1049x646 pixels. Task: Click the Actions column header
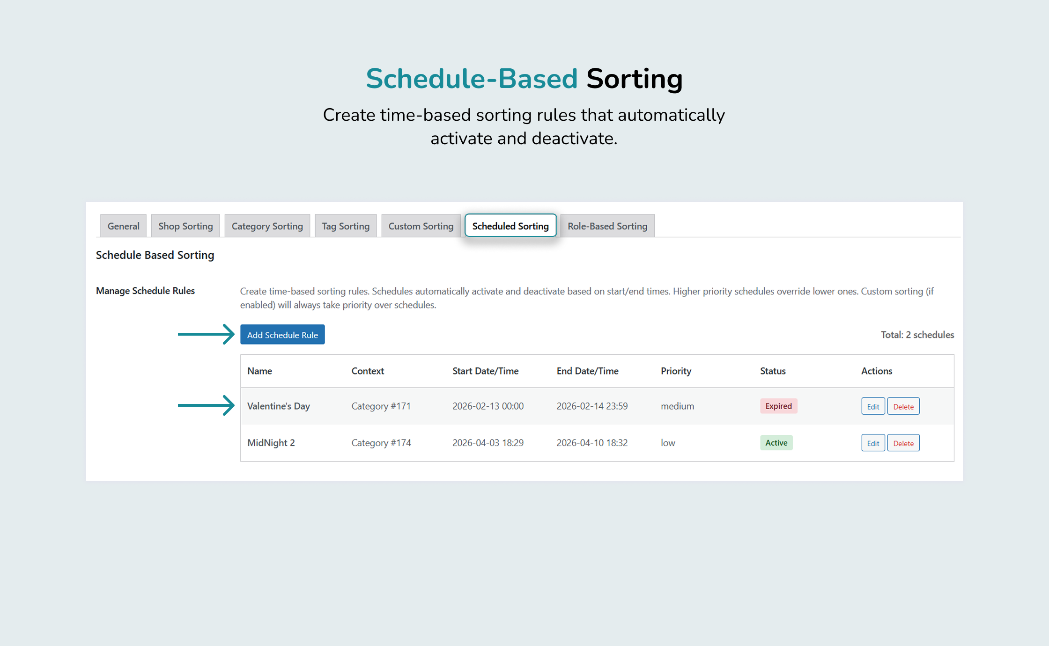tap(877, 371)
